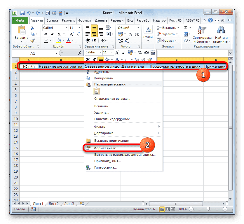Toggle bold formatting (Ж)
This screenshot has width=244, height=224.
(45, 34)
